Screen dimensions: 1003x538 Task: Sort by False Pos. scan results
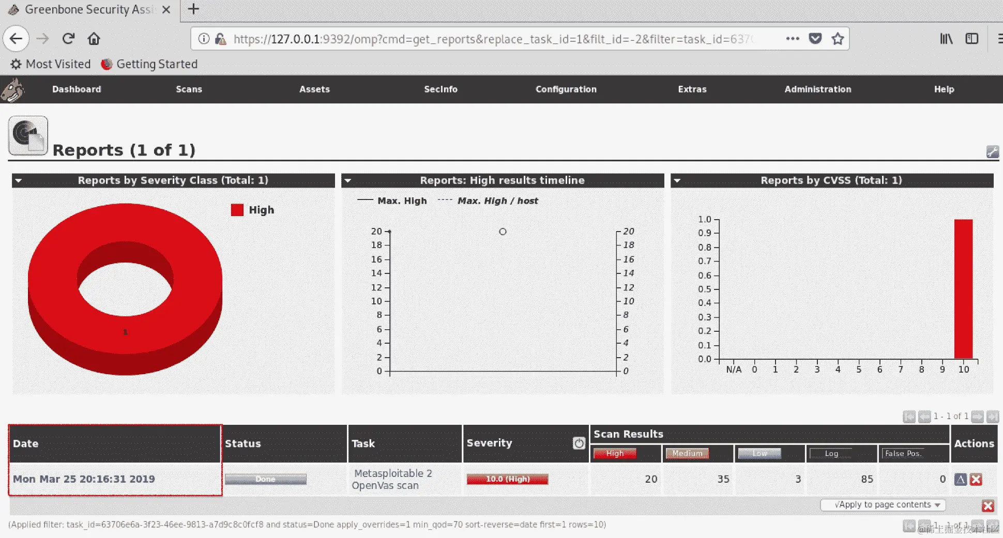(903, 453)
